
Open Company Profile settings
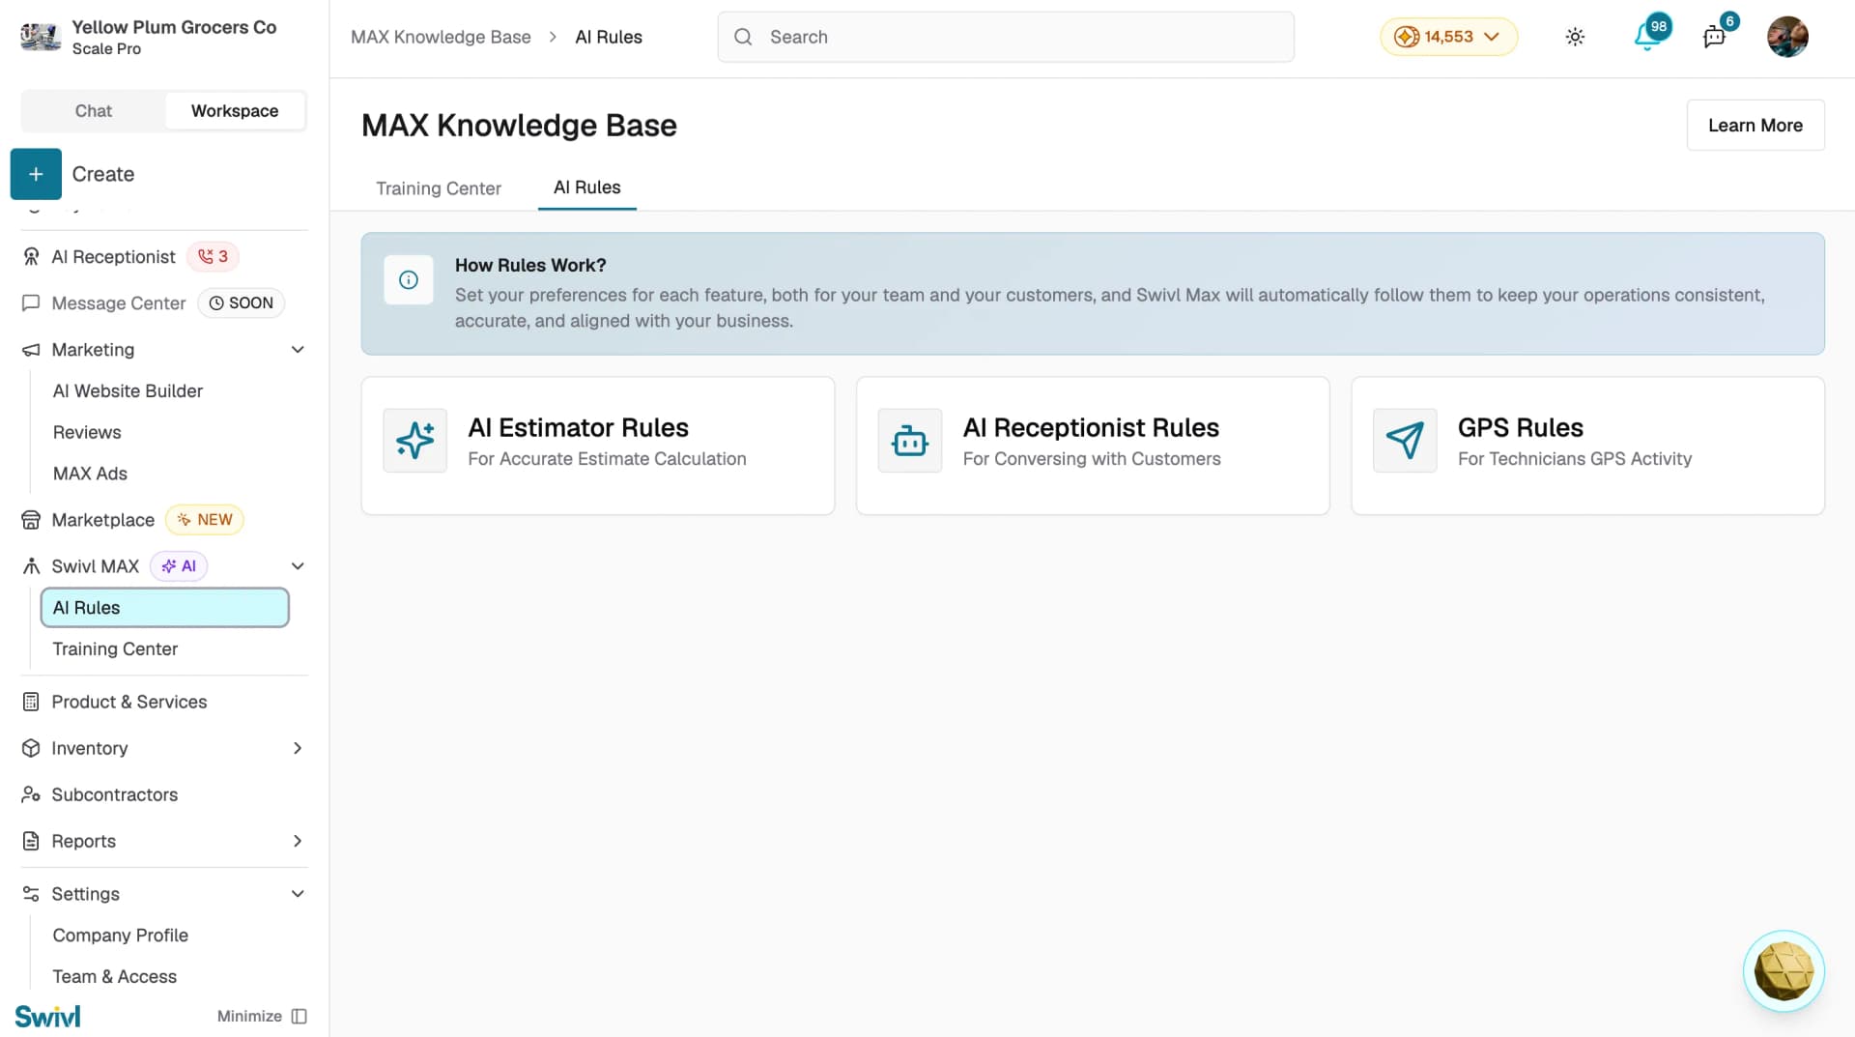[121, 936]
